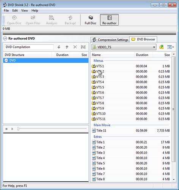Click the preview seek slider handle
Screen dimensions: 179x190
[x=18, y=129]
